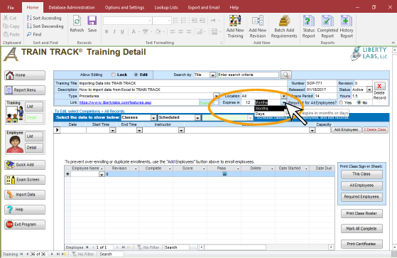Select the Lock radio button

pyautogui.click(x=113, y=75)
